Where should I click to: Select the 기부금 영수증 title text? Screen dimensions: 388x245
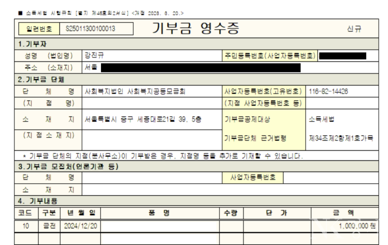[x=196, y=28]
